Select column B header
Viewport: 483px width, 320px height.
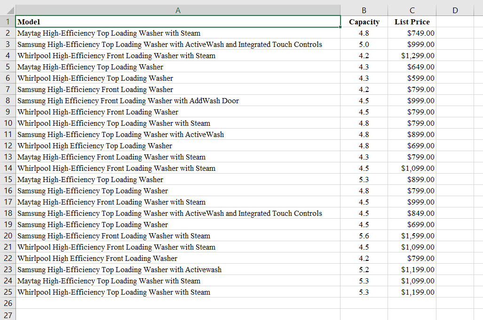[364, 10]
